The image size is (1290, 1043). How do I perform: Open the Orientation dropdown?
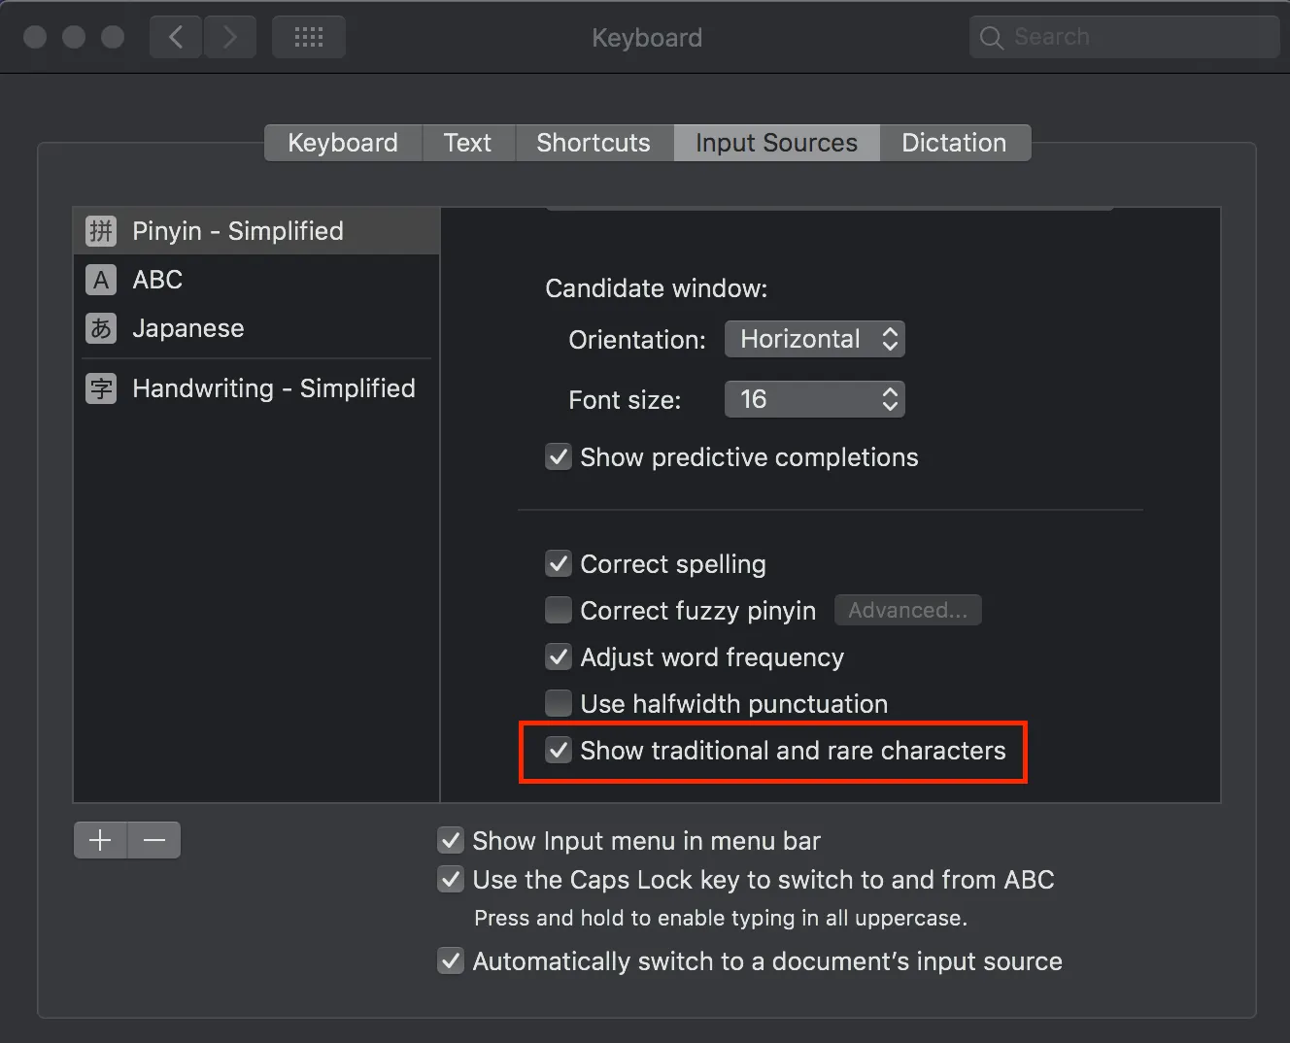814,339
